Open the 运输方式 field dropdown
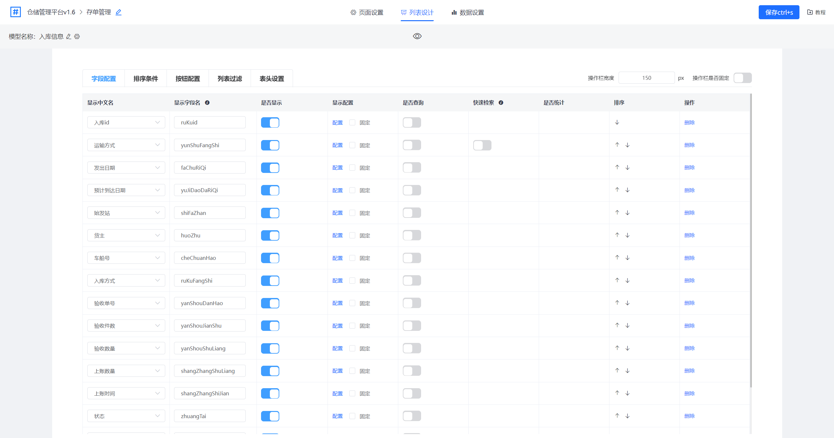The image size is (834, 438). click(x=126, y=145)
